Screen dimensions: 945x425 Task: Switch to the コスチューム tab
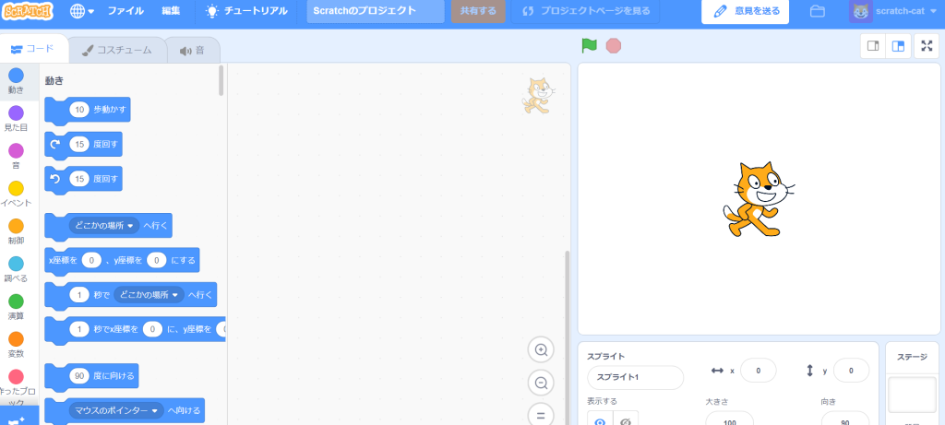point(117,50)
